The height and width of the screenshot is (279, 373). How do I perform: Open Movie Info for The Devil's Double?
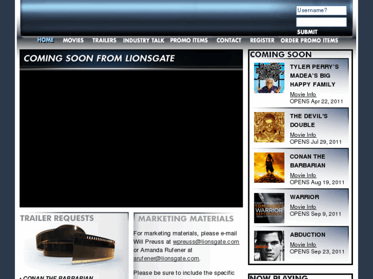(303, 135)
